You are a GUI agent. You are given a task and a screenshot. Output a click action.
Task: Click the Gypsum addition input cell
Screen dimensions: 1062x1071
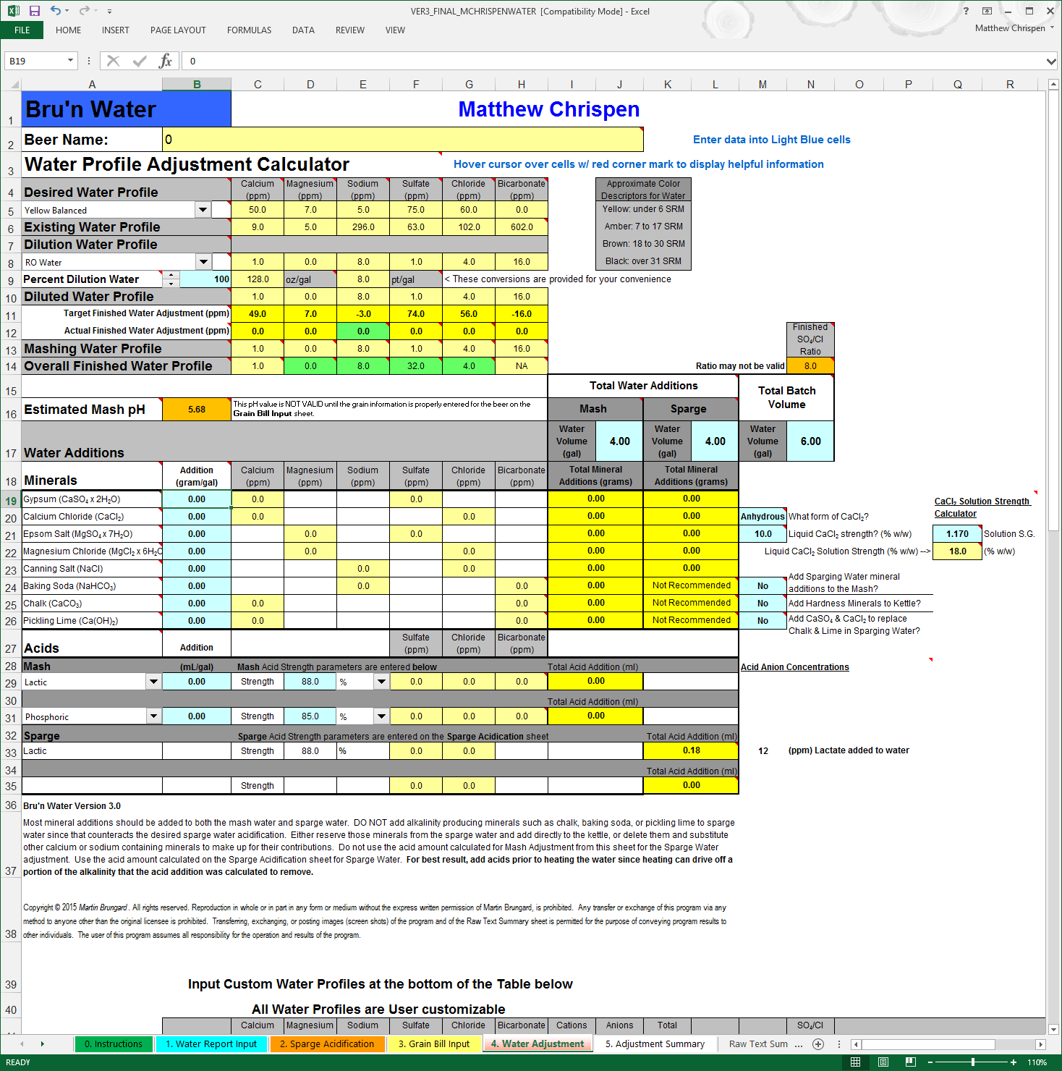[196, 499]
